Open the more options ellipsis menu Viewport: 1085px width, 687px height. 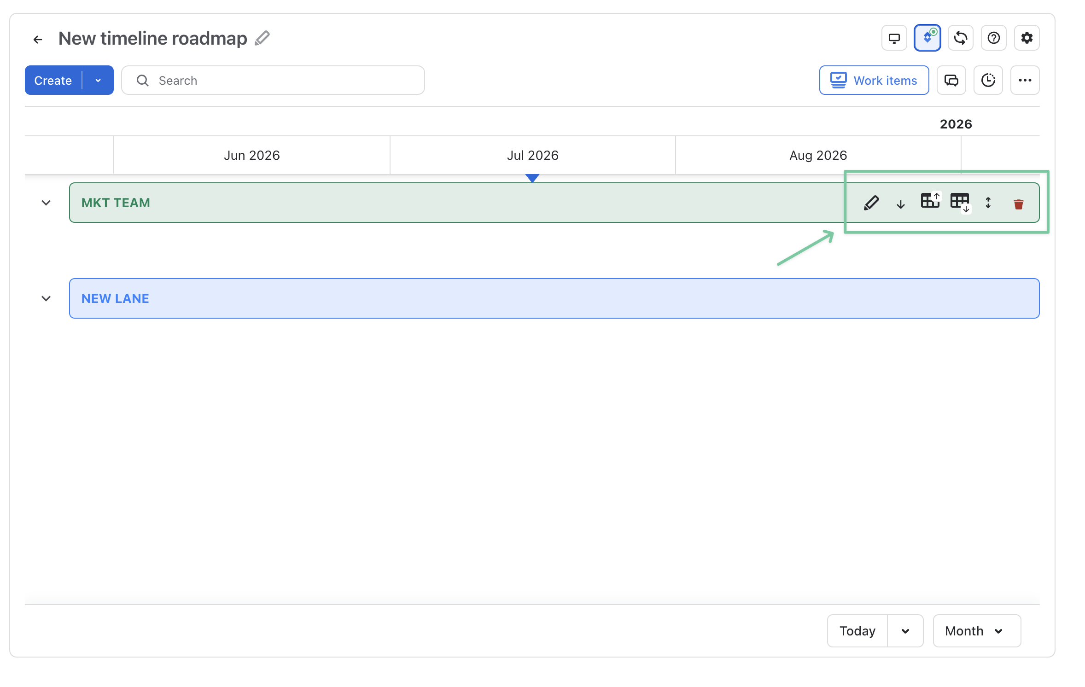(x=1025, y=80)
